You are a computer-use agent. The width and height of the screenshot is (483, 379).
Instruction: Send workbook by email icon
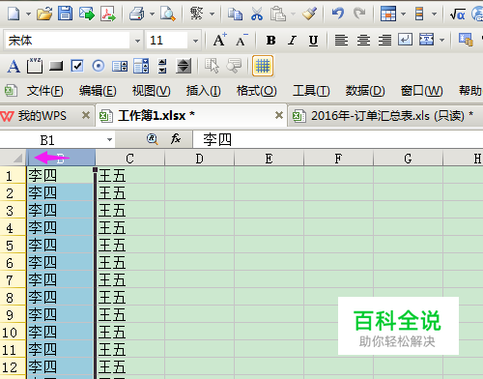[86, 14]
